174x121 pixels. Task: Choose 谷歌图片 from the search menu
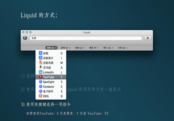(51, 58)
